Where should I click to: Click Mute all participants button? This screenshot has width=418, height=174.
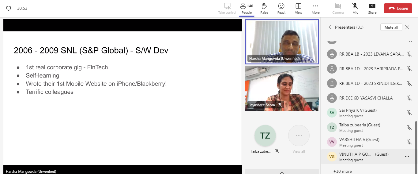click(x=391, y=27)
